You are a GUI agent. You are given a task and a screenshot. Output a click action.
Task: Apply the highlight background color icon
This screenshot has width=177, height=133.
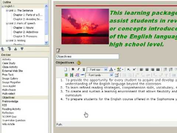pos(119,69)
